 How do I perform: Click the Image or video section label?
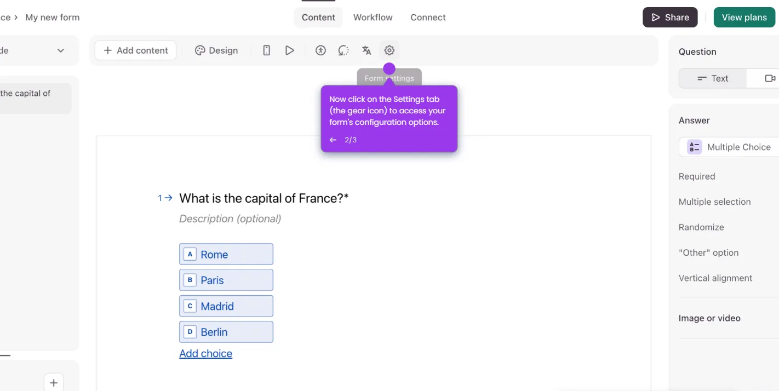[x=709, y=318]
